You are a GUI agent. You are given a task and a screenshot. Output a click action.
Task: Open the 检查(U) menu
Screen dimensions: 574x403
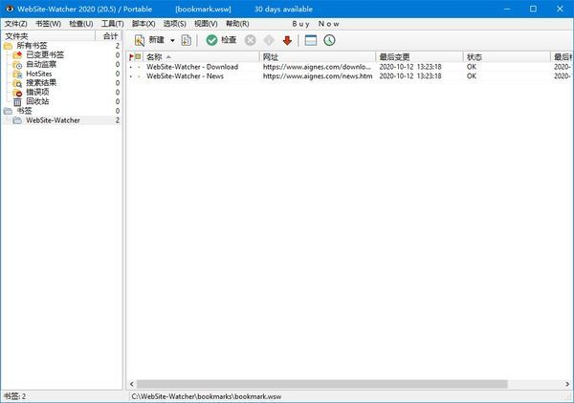pyautogui.click(x=81, y=24)
